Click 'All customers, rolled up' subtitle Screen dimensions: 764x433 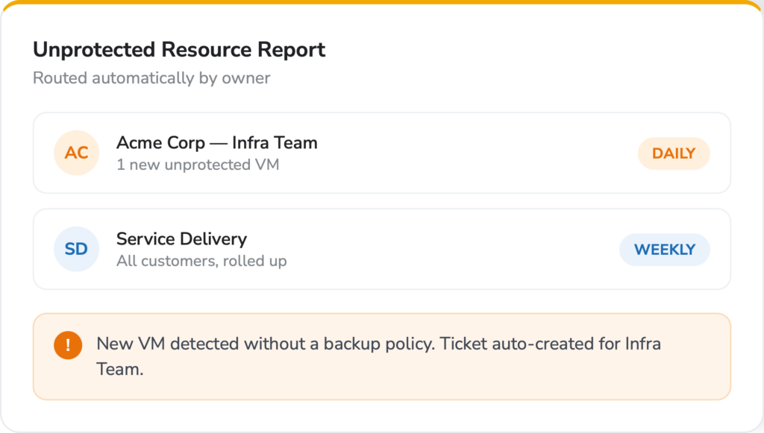pos(201,262)
